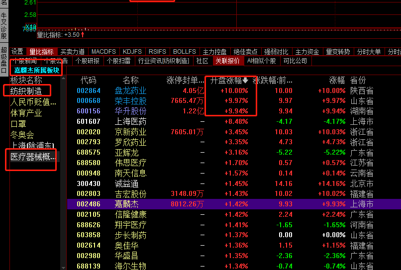Sort by the 名称 column header
The image size is (401, 270).
pyautogui.click(x=130, y=80)
